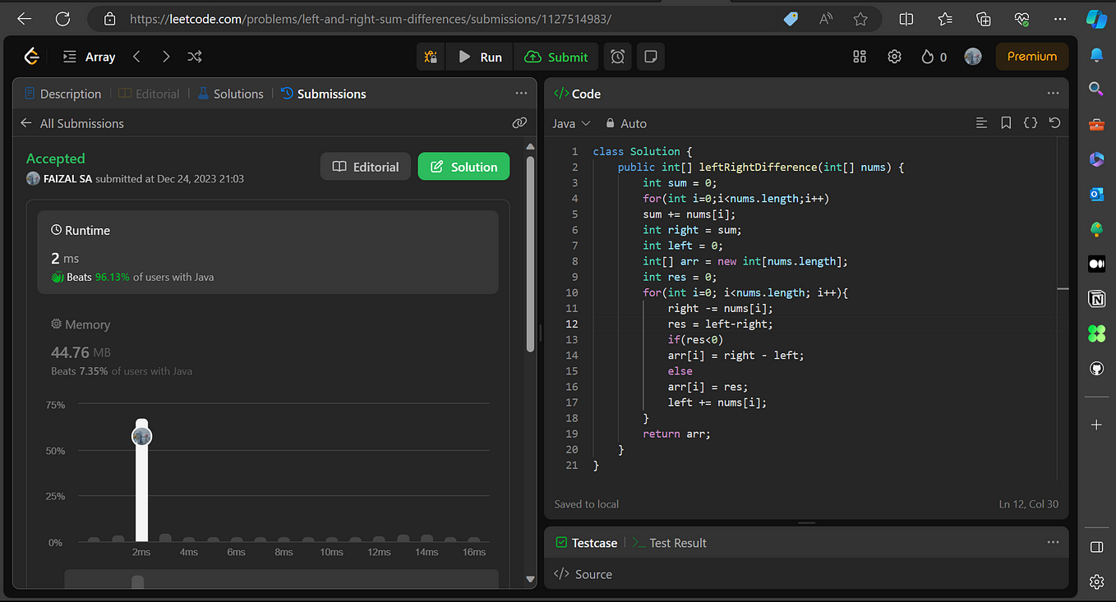Open the user profile avatar
This screenshot has width=1116, height=602.
point(973,57)
